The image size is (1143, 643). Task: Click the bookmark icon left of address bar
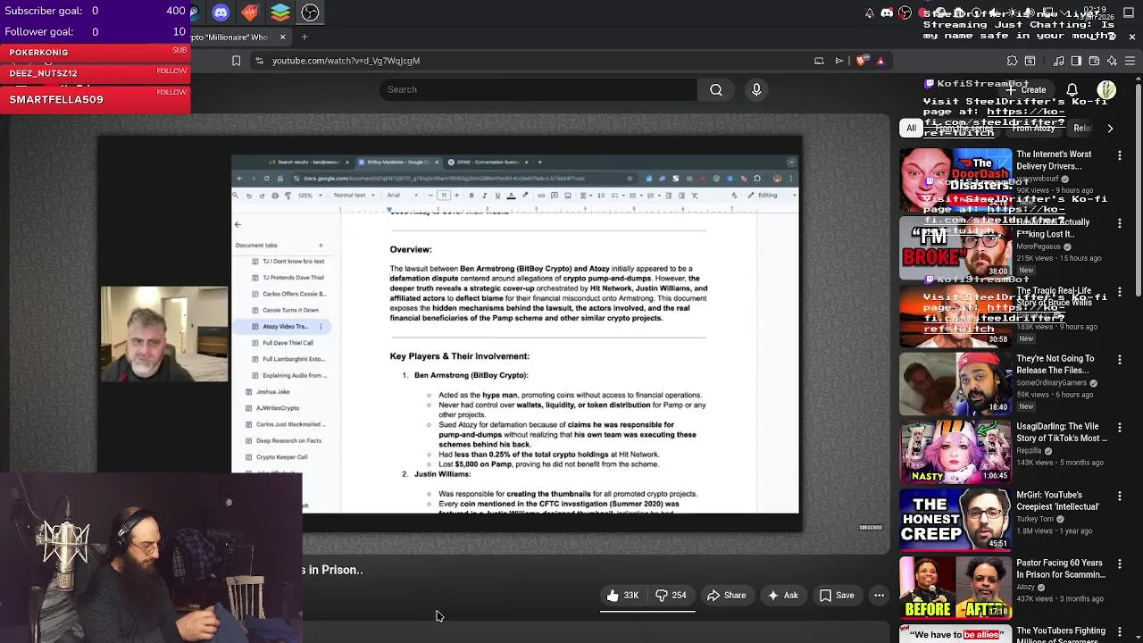(236, 61)
